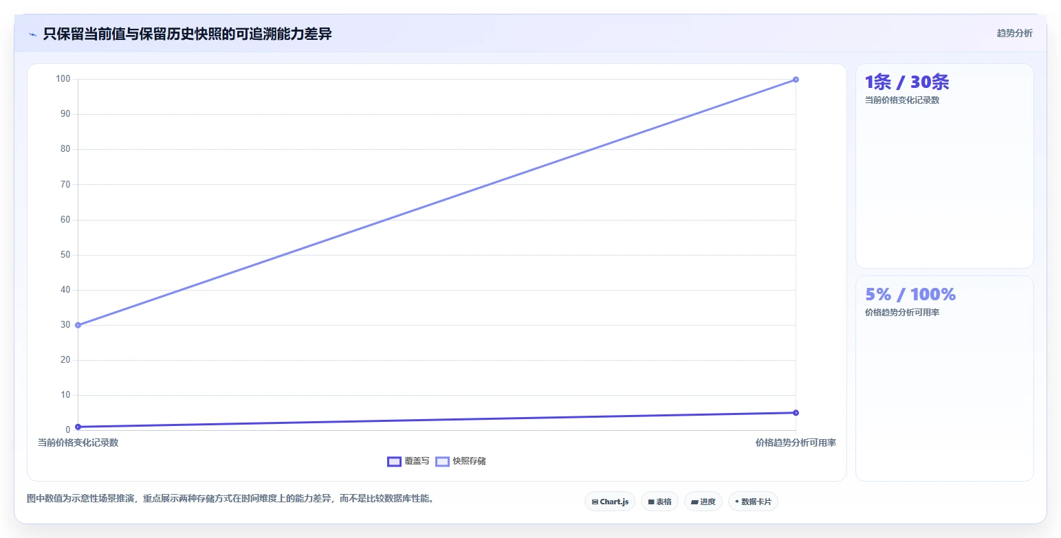Select the Chart.js tag chip
The height and width of the screenshot is (538, 1061).
pos(610,502)
